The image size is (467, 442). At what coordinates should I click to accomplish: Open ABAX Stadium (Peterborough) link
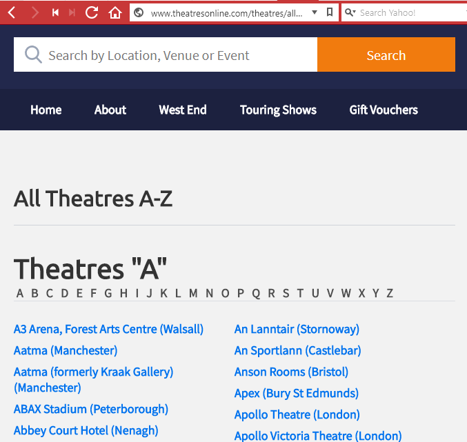point(91,410)
